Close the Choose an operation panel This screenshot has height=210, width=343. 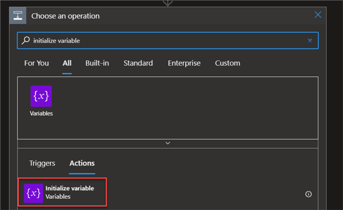318,15
